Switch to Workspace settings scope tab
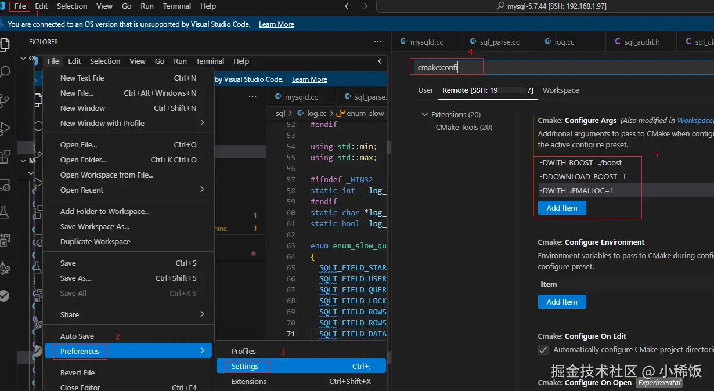Screen dimensions: 714x391 click(560, 90)
